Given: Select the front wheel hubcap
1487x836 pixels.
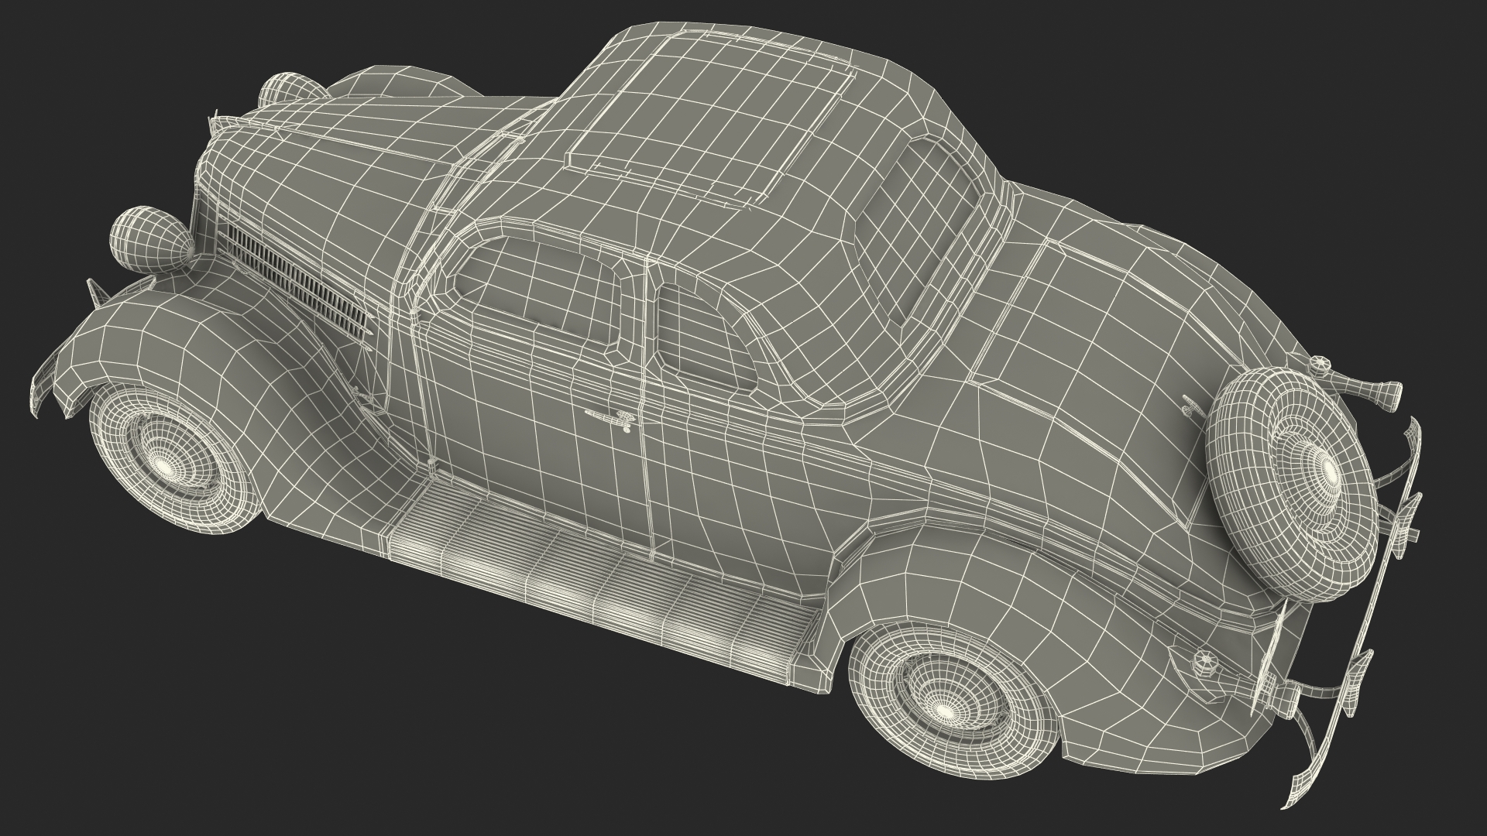Looking at the screenshot, I should 163,464.
